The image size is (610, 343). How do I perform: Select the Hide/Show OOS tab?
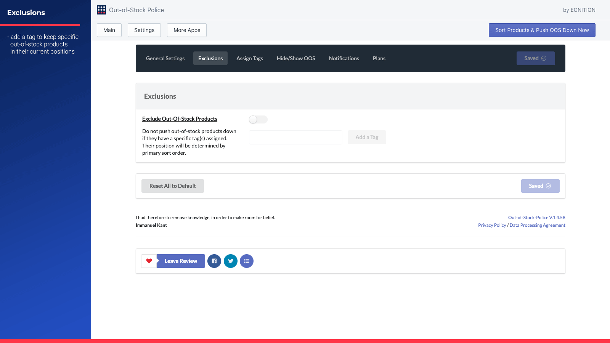click(296, 58)
